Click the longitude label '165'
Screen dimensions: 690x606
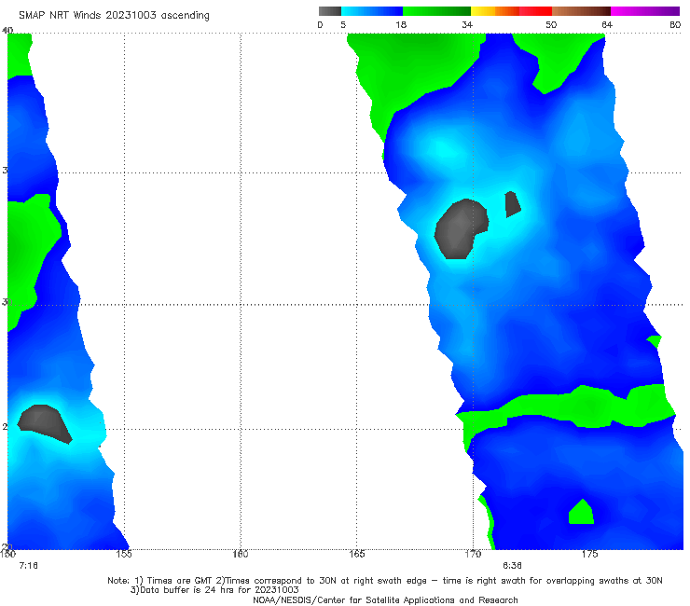coord(356,554)
